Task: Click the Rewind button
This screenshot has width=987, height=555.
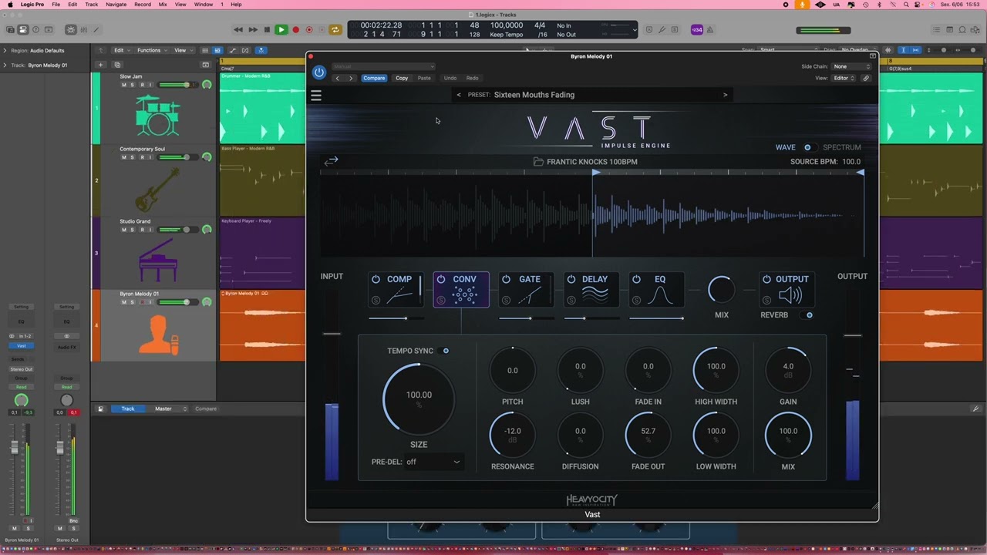Action: click(238, 30)
